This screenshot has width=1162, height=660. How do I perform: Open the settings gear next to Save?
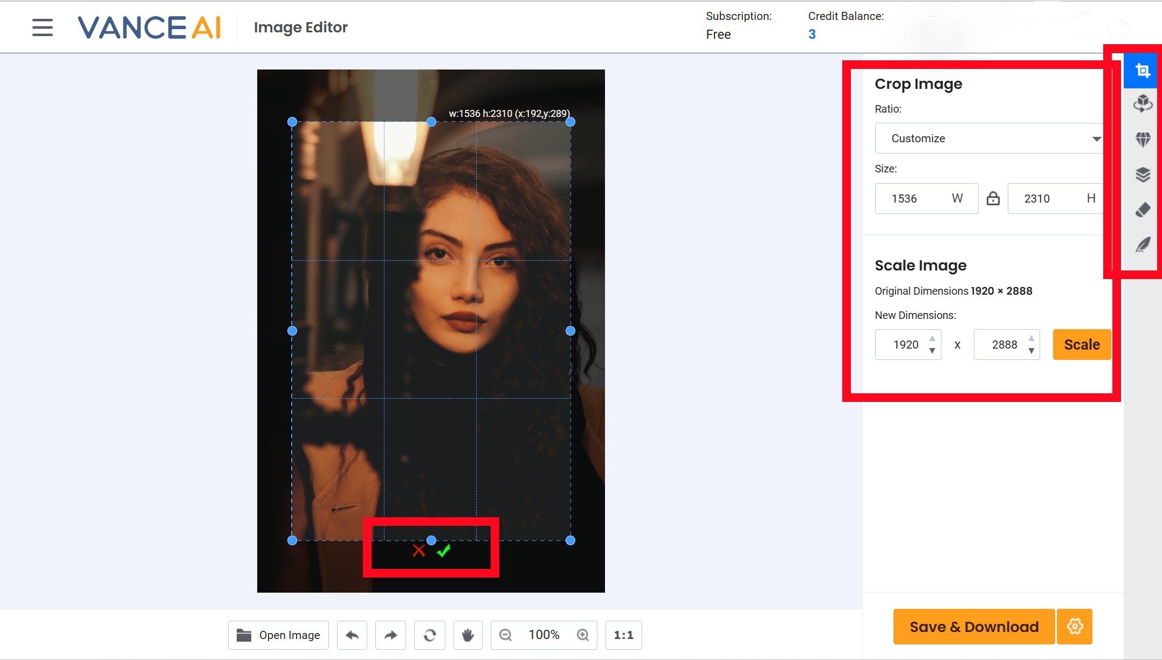coord(1074,627)
